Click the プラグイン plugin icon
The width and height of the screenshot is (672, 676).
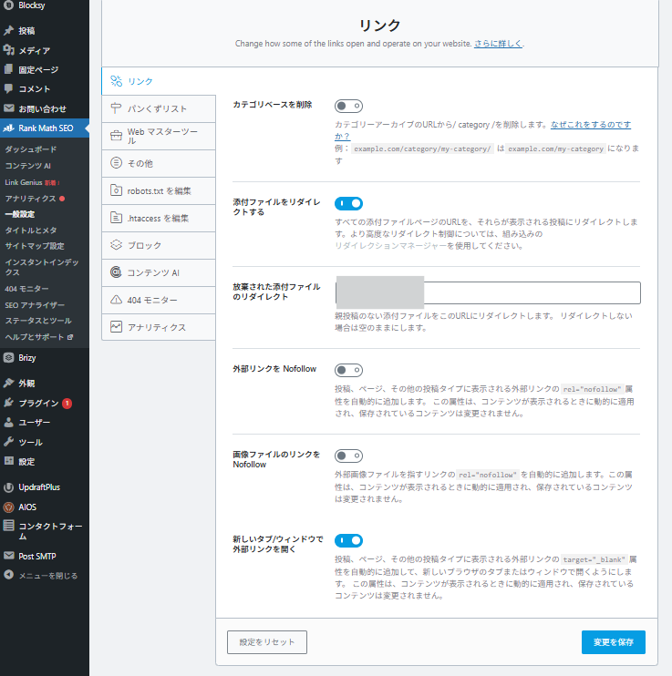pos(9,403)
